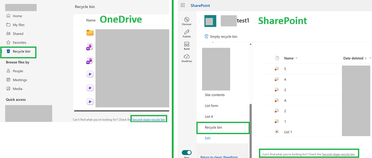Open the SharePoint app launcher waffle icon
372x158 pixels.
click(x=182, y=5)
